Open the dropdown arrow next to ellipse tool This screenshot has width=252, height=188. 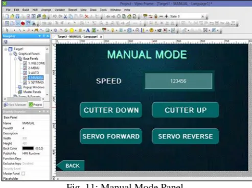point(76,31)
